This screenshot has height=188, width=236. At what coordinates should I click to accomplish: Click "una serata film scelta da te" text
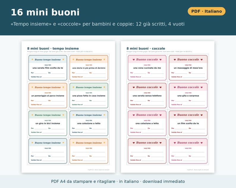pos(48,68)
